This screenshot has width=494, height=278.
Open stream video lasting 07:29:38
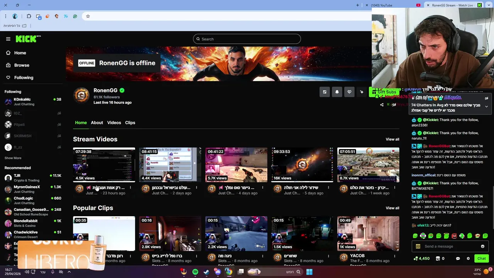[x=104, y=165]
